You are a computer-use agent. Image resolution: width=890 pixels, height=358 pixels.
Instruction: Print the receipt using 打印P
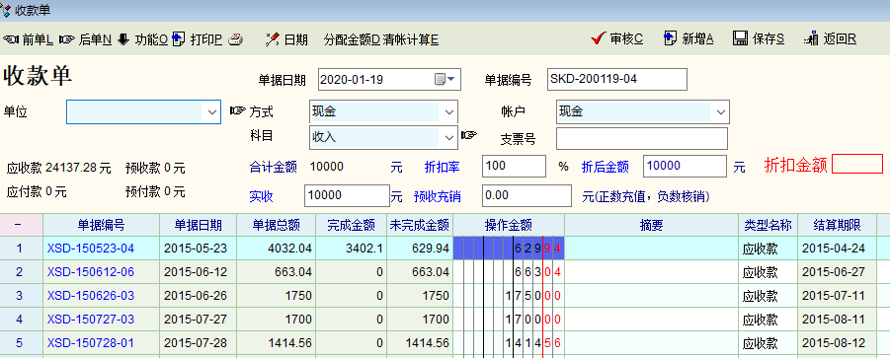(197, 39)
